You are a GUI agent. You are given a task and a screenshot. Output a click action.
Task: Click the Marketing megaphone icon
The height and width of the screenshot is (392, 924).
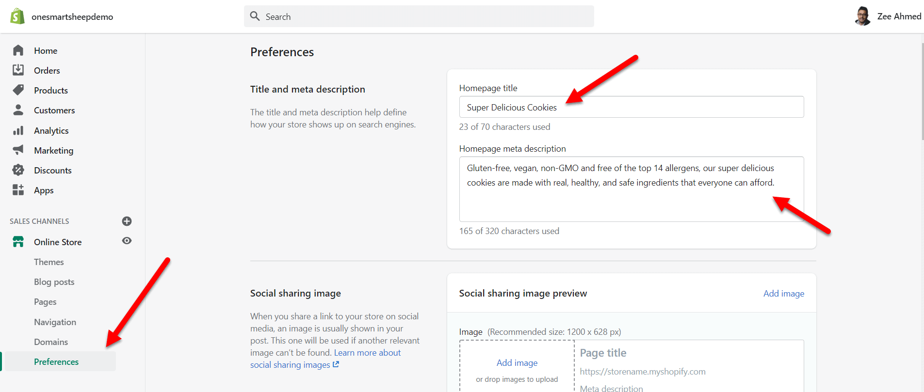[x=18, y=150]
